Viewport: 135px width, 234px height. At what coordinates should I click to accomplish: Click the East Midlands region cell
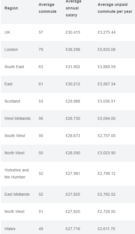tap(17, 194)
